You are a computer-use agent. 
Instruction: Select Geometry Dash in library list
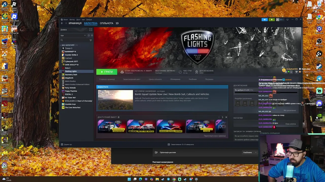[x=71, y=75]
